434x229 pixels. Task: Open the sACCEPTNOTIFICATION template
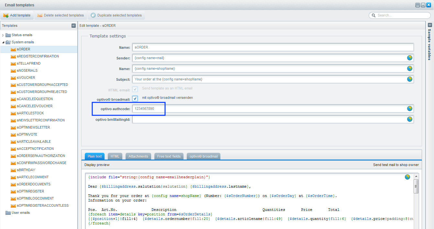pos(35,149)
